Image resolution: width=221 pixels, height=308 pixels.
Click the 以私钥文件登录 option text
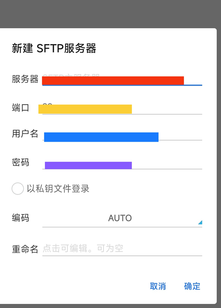click(58, 189)
